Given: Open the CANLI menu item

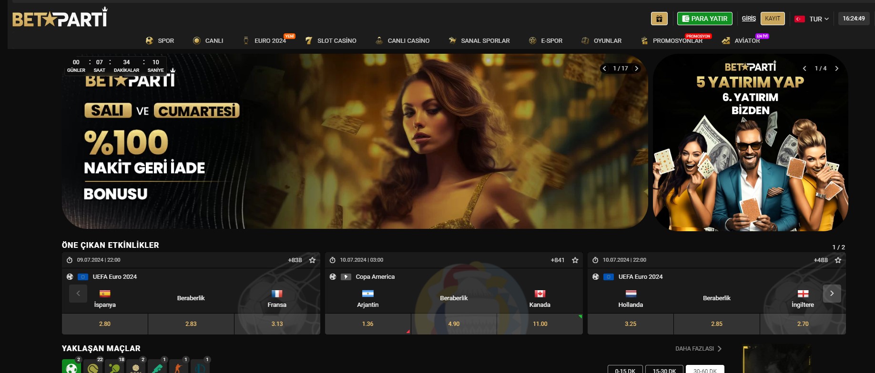Looking at the screenshot, I should click(208, 41).
